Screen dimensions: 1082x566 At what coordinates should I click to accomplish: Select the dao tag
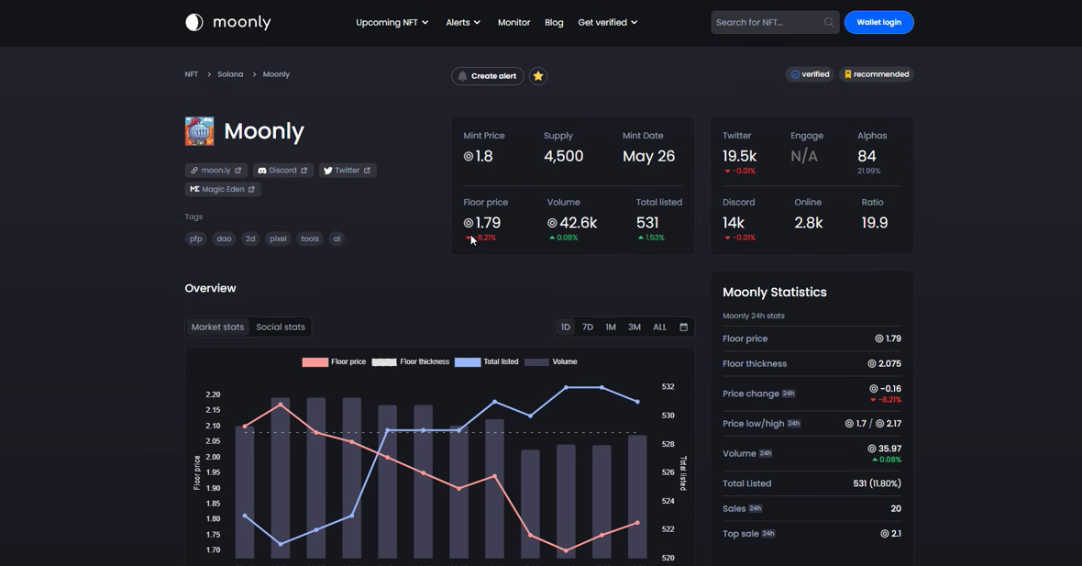coord(225,239)
